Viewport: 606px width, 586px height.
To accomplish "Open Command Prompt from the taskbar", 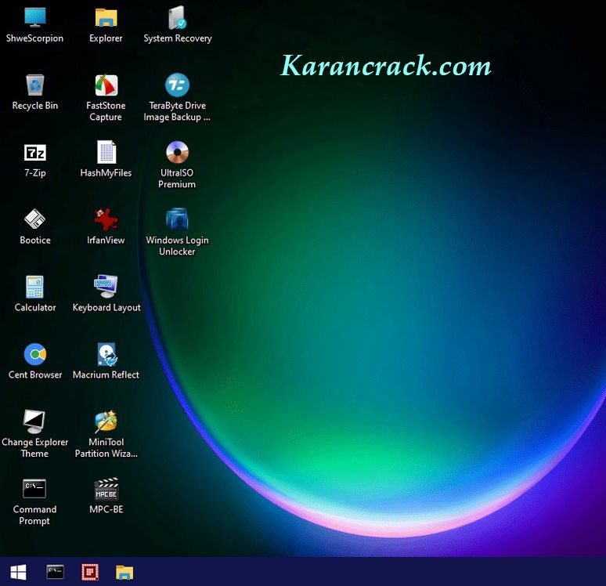I will point(56,572).
